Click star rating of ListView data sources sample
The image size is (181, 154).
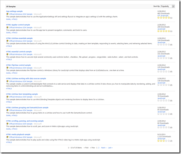[164, 85]
